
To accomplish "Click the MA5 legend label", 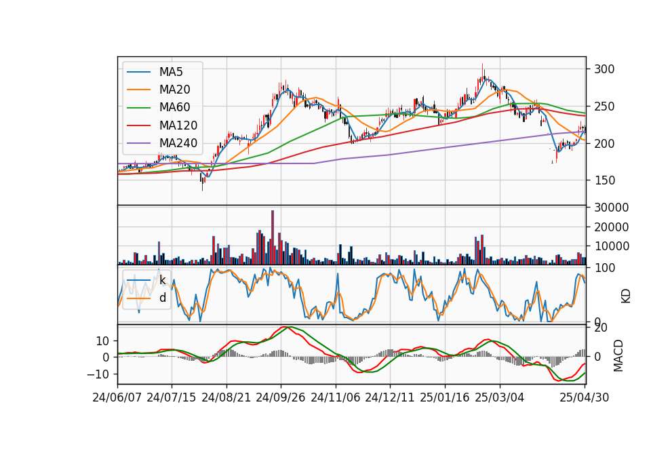I will click(x=171, y=72).
